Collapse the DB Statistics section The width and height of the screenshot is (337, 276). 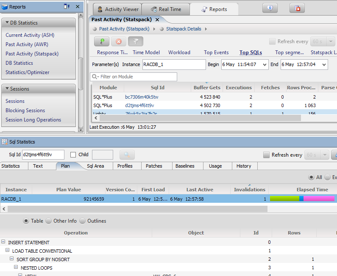pos(6,23)
